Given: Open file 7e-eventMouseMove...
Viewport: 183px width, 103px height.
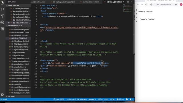Looking at the screenshot, I should pos(21,61).
